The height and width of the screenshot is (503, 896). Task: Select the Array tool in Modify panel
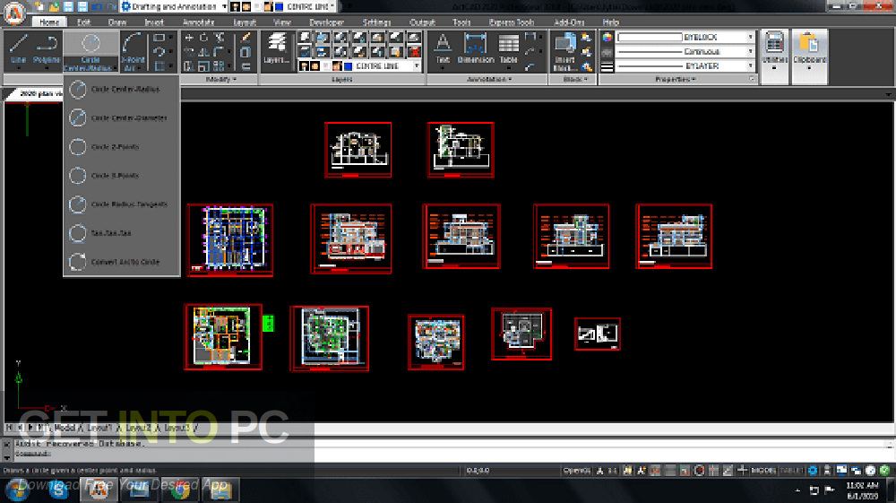click(x=219, y=67)
